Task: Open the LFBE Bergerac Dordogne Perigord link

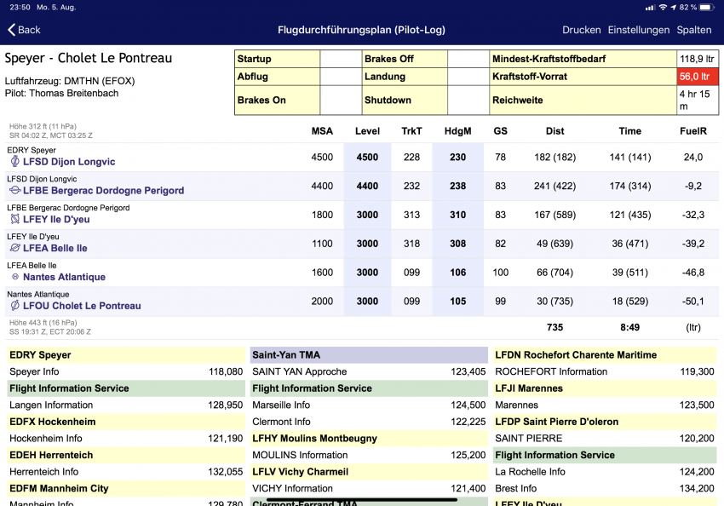Action: coord(103,190)
